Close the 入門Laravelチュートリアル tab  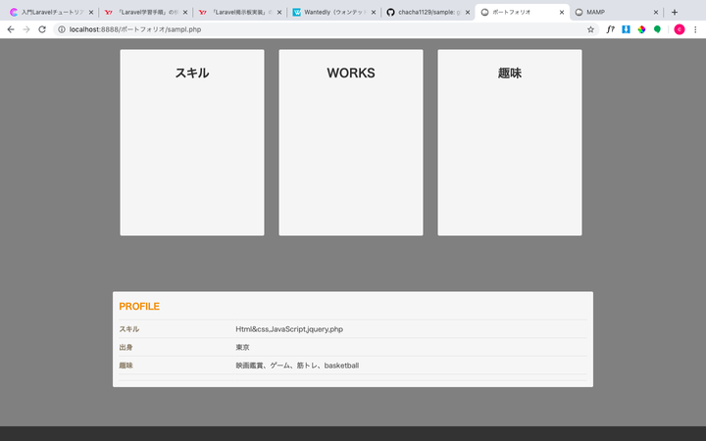click(91, 12)
